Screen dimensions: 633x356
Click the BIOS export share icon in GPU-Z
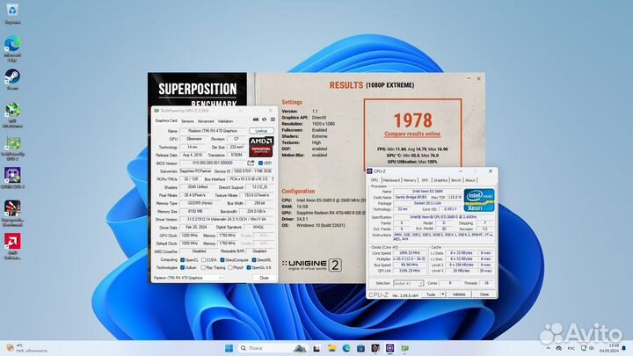pos(251,163)
